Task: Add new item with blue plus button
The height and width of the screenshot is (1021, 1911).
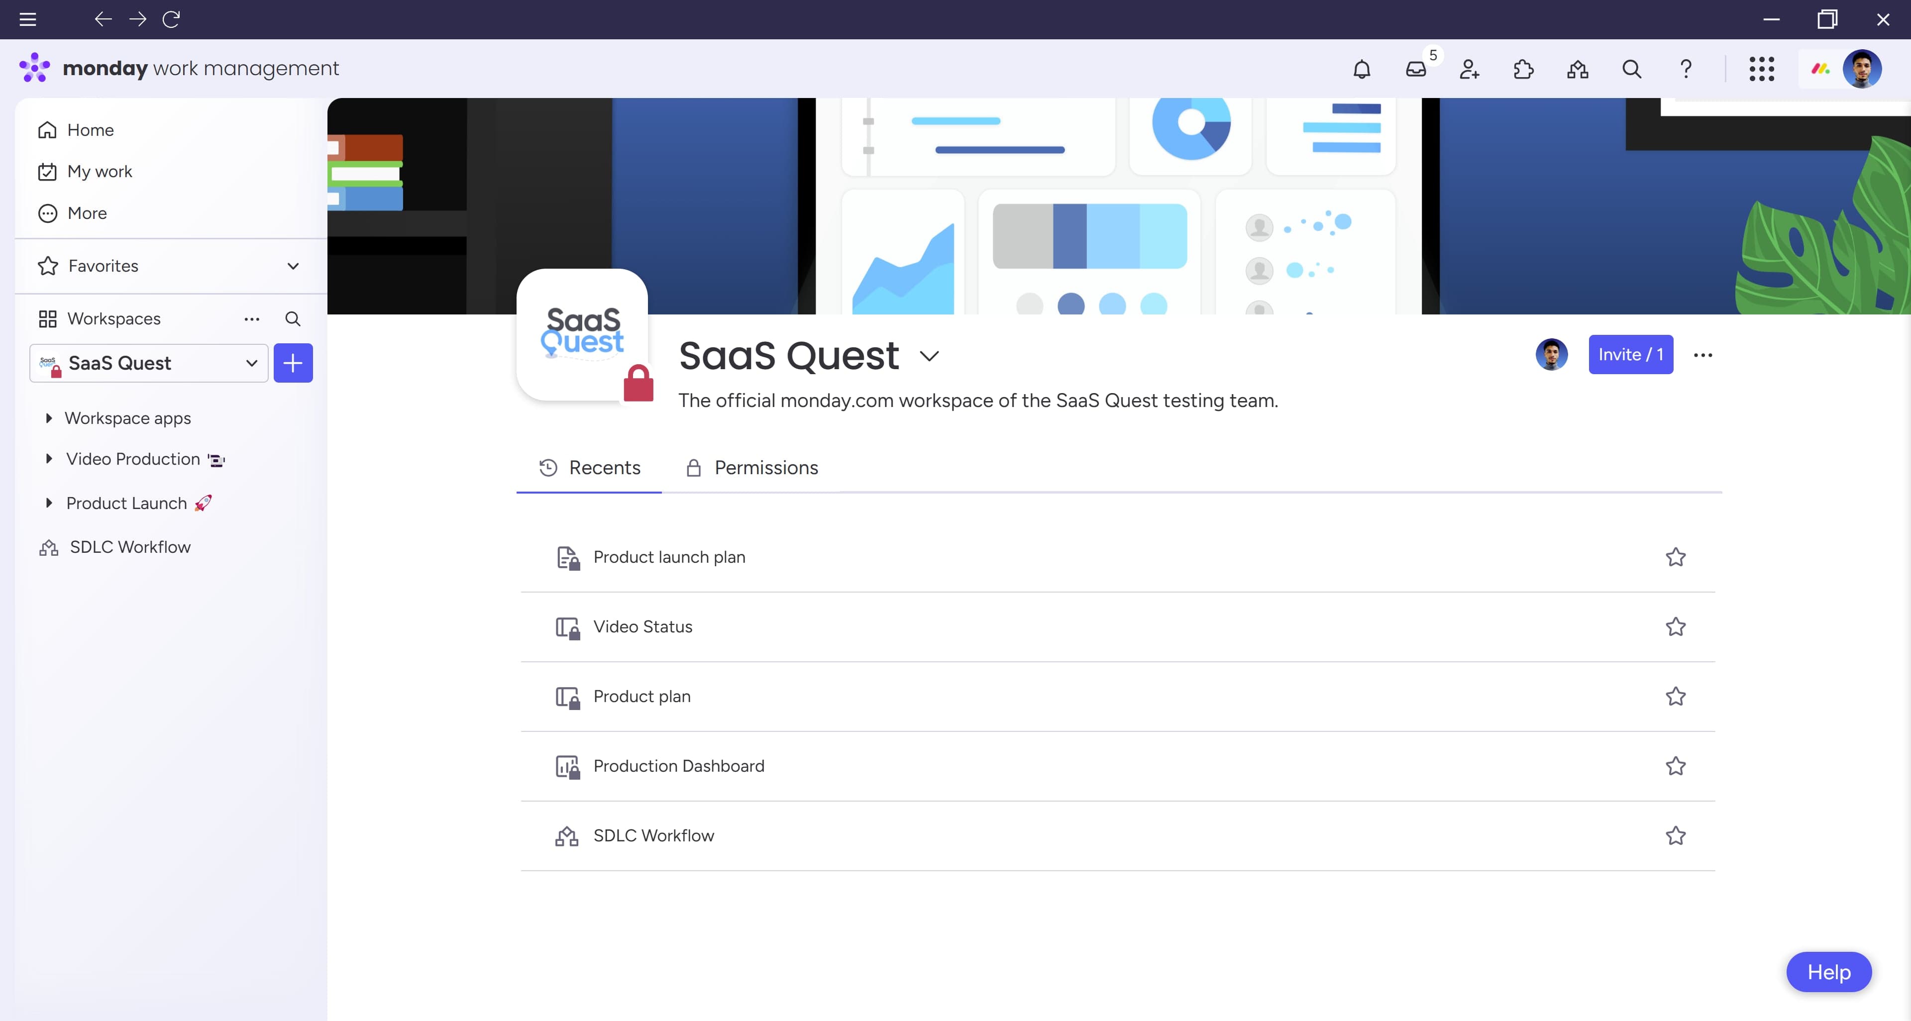Action: click(293, 363)
